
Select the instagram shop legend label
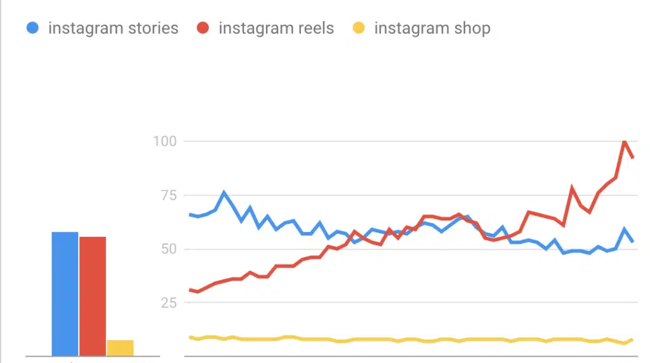pyautogui.click(x=432, y=28)
